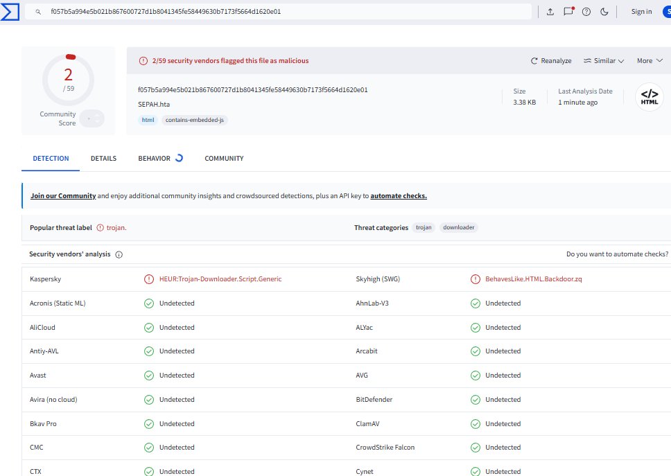Click the Skyhigh (SWG) malicious alert icon
The height and width of the screenshot is (476, 671).
pos(476,279)
